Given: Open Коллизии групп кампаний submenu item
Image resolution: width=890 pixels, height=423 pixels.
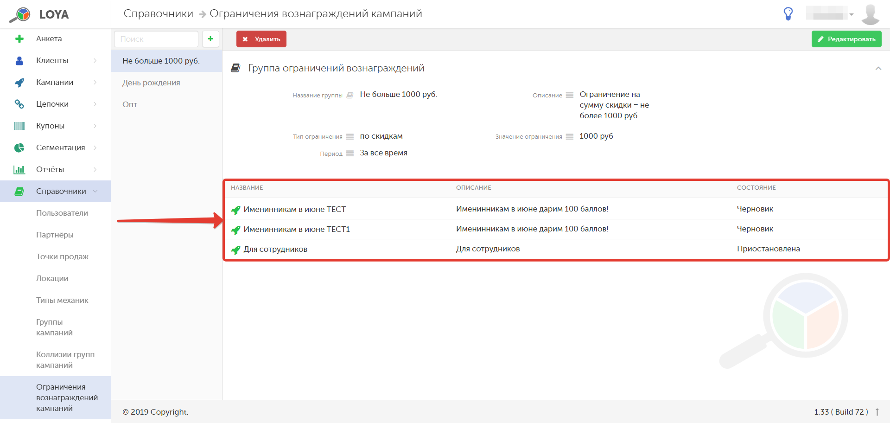Looking at the screenshot, I should point(65,360).
